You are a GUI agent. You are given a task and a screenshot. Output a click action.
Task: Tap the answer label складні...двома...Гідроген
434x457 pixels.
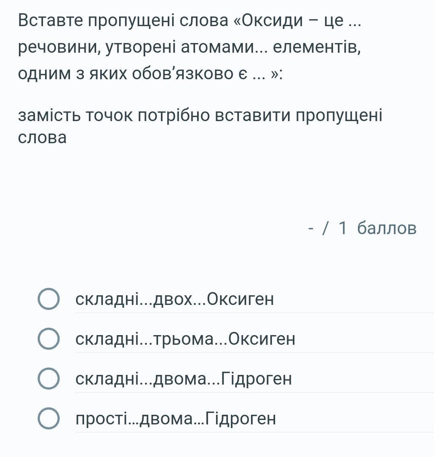(x=184, y=379)
